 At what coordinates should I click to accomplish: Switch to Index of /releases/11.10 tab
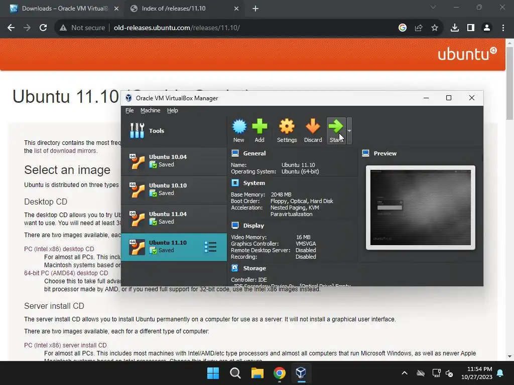(185, 9)
